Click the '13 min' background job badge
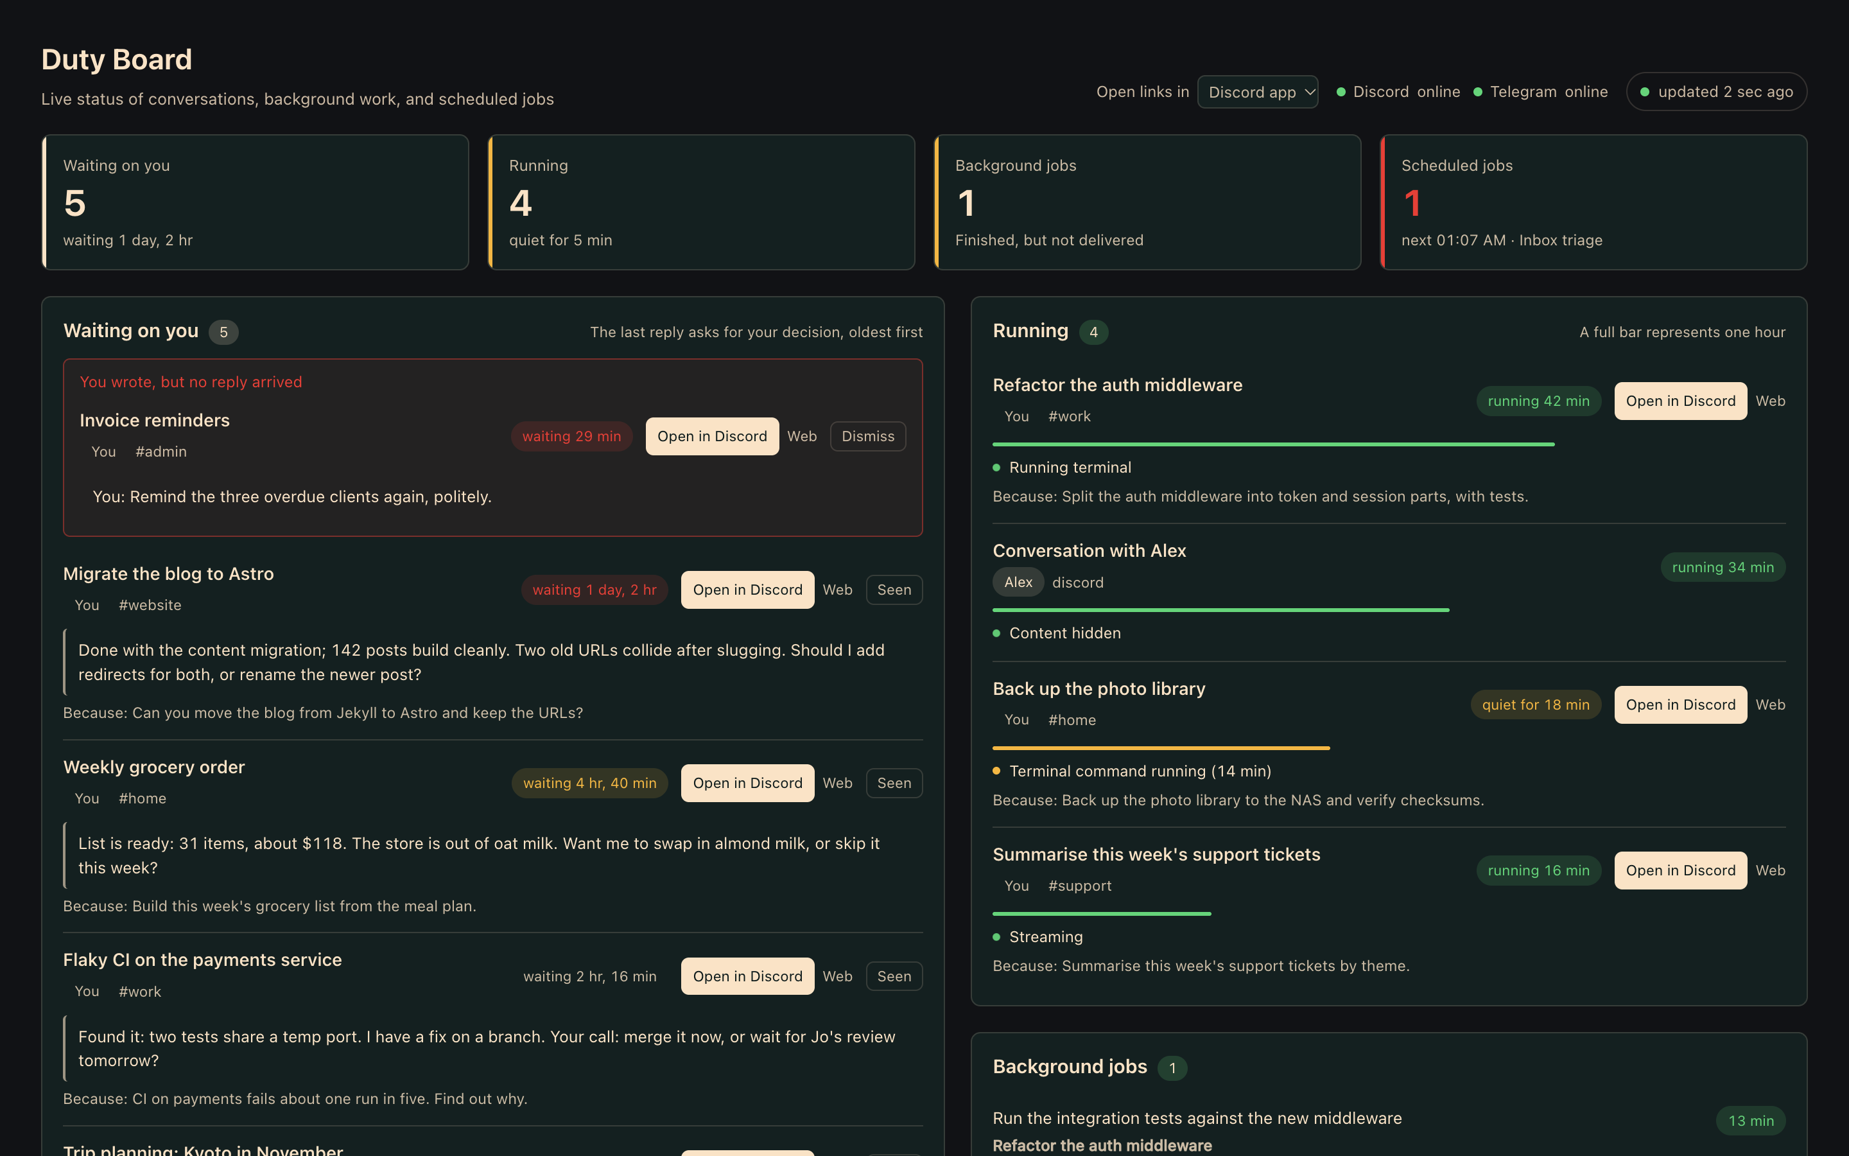 (x=1751, y=1121)
